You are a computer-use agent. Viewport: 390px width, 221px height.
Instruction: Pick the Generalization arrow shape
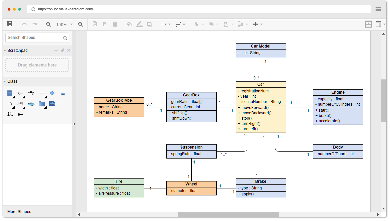tap(21, 93)
